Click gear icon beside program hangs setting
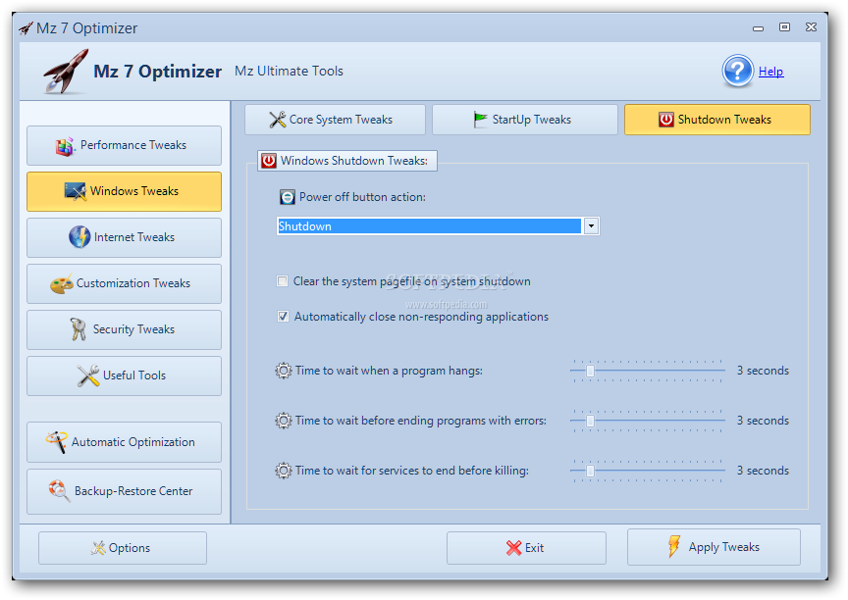Screen dimensions: 848x600 pos(283,371)
